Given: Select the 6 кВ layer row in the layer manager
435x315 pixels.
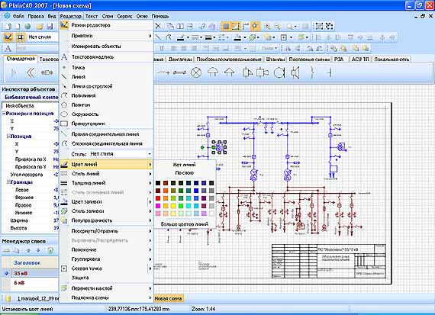Looking at the screenshot, I should [30, 282].
